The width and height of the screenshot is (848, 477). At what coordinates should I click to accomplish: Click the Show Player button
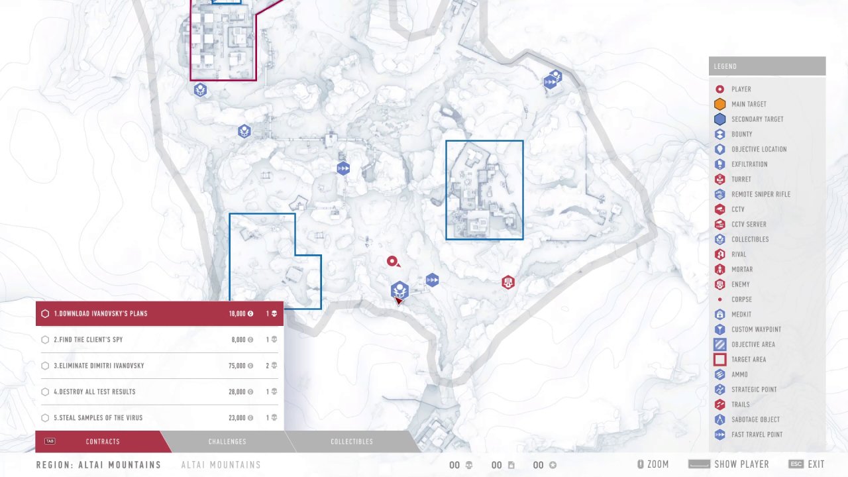coord(729,464)
